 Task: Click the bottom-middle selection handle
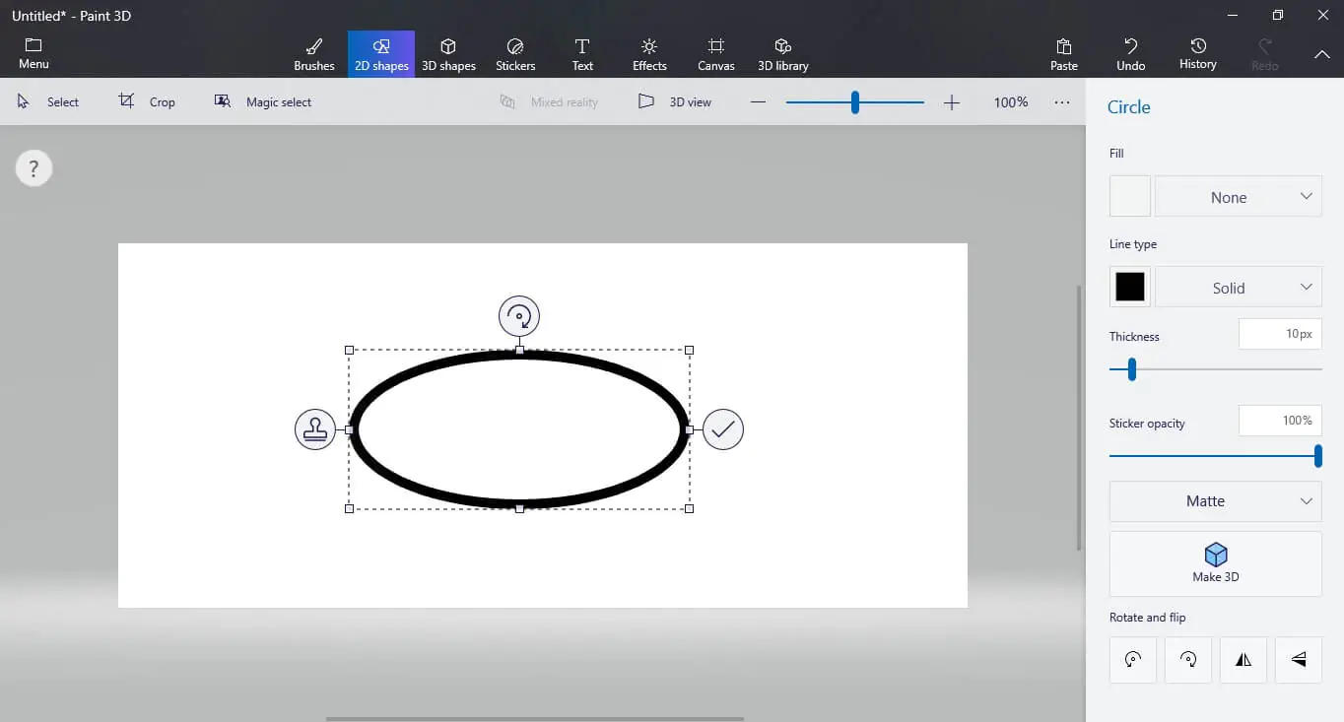519,508
